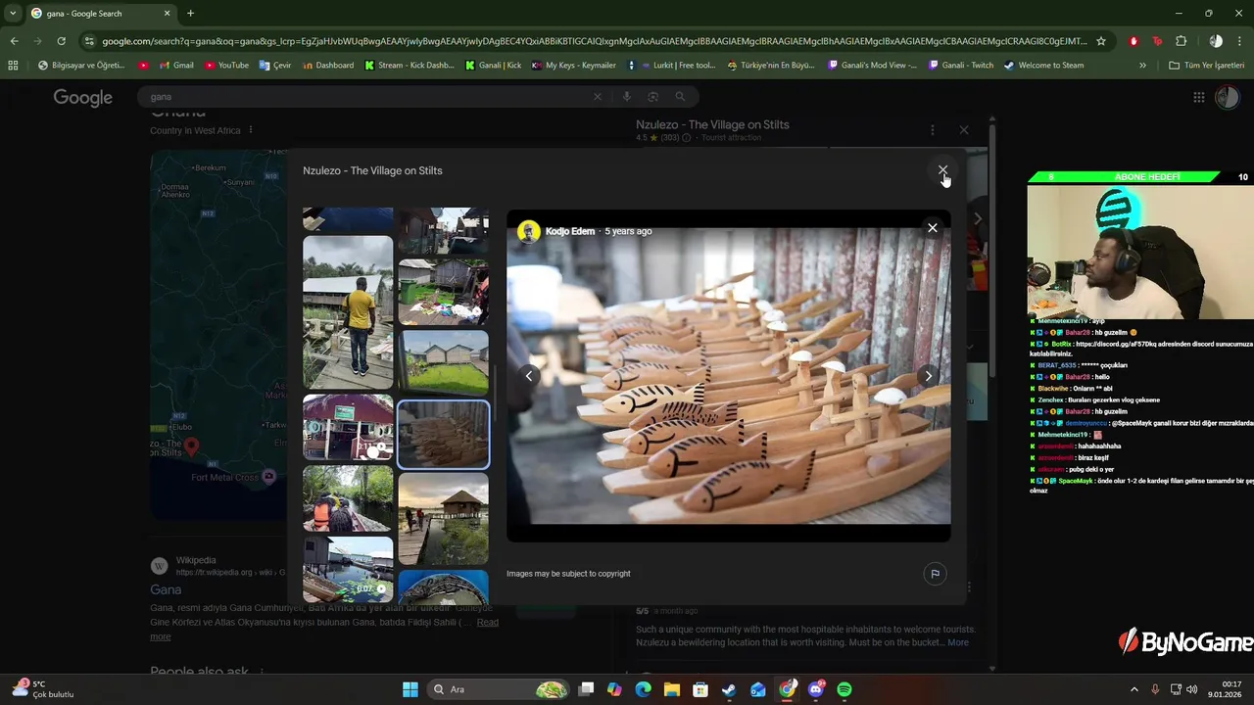This screenshot has width=1254, height=705.
Task: Open Kodjo Edem's profile avatar
Action: pyautogui.click(x=529, y=231)
